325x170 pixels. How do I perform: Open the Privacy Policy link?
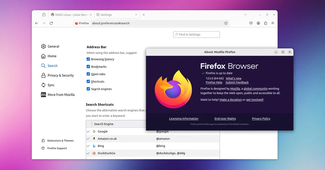coord(261,118)
